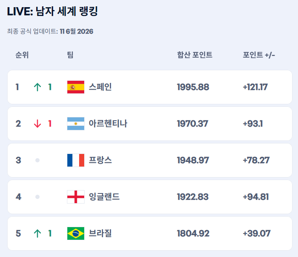Click the England flag icon
Image resolution: width=298 pixels, height=257 pixels.
pos(76,197)
